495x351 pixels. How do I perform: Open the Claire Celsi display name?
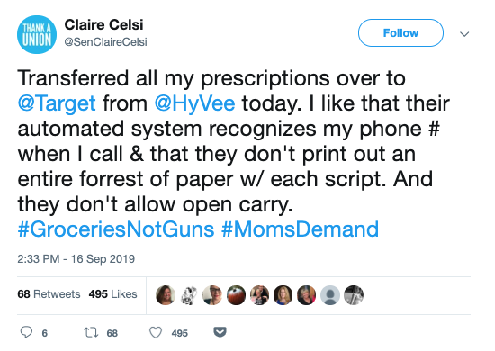(x=103, y=24)
